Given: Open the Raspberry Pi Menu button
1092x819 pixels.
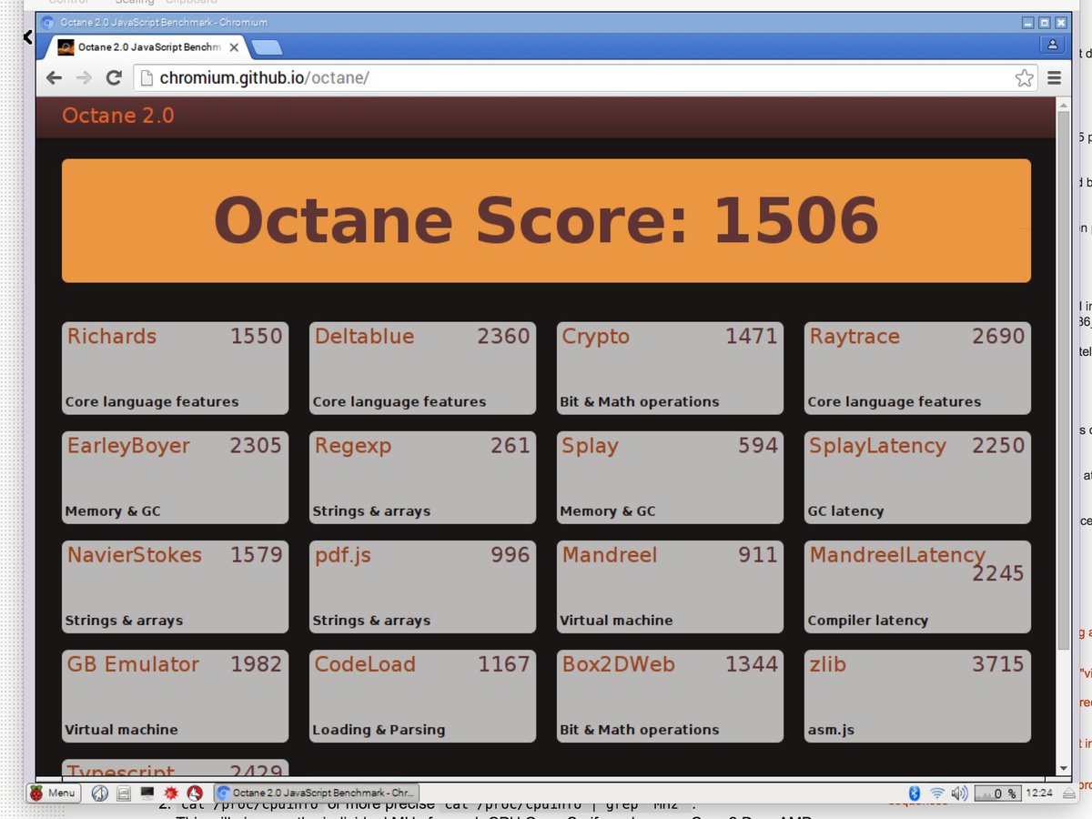Looking at the screenshot, I should 52,793.
